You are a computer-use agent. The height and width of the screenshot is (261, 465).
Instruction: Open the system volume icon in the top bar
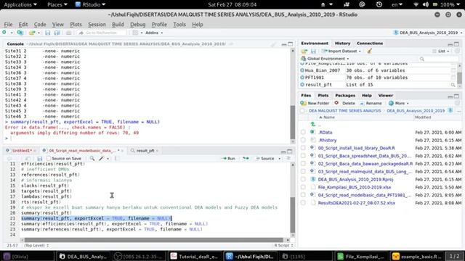click(x=426, y=4)
